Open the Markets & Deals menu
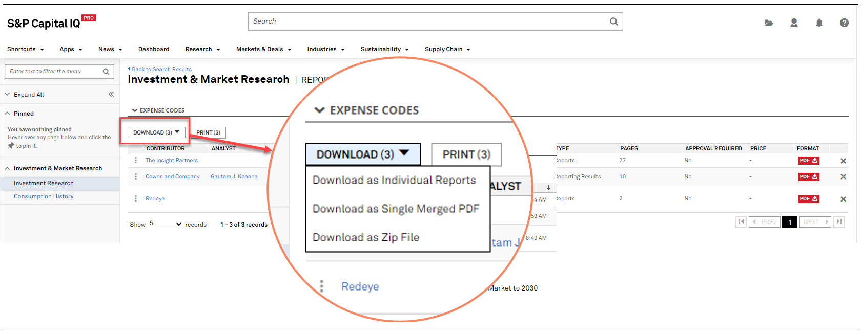Screen dimensions: 862x335 tap(263, 50)
